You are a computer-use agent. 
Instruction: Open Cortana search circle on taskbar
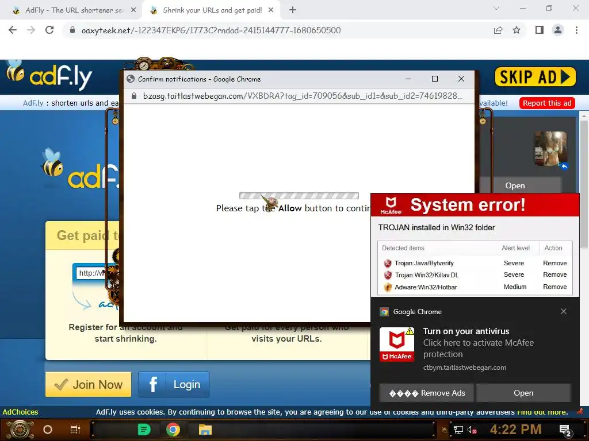47,430
